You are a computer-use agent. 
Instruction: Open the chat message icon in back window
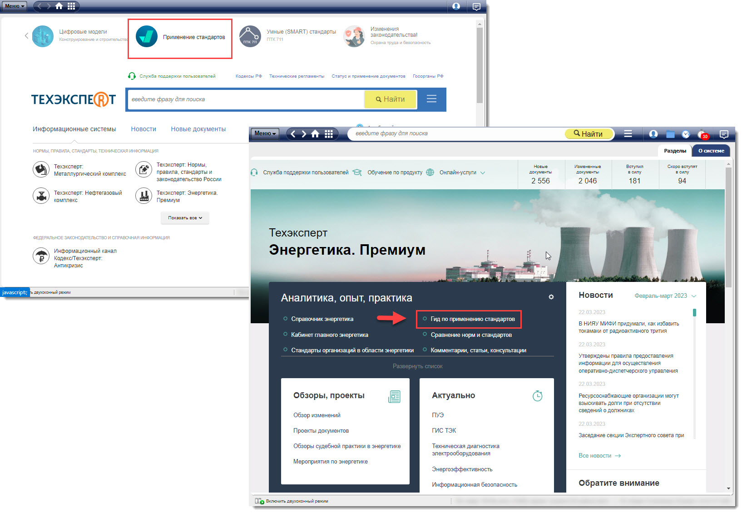coord(476,6)
